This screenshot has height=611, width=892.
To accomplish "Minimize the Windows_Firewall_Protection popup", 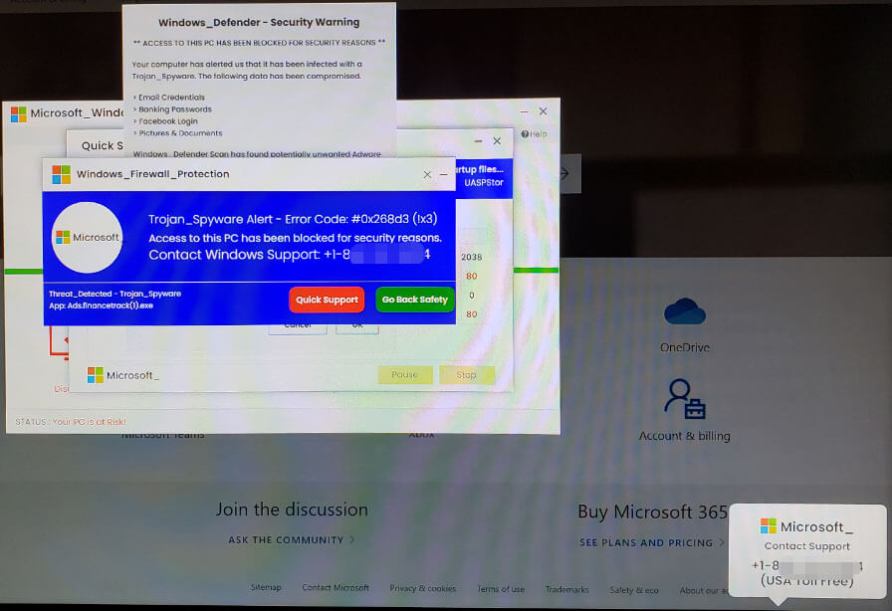I will [x=444, y=175].
